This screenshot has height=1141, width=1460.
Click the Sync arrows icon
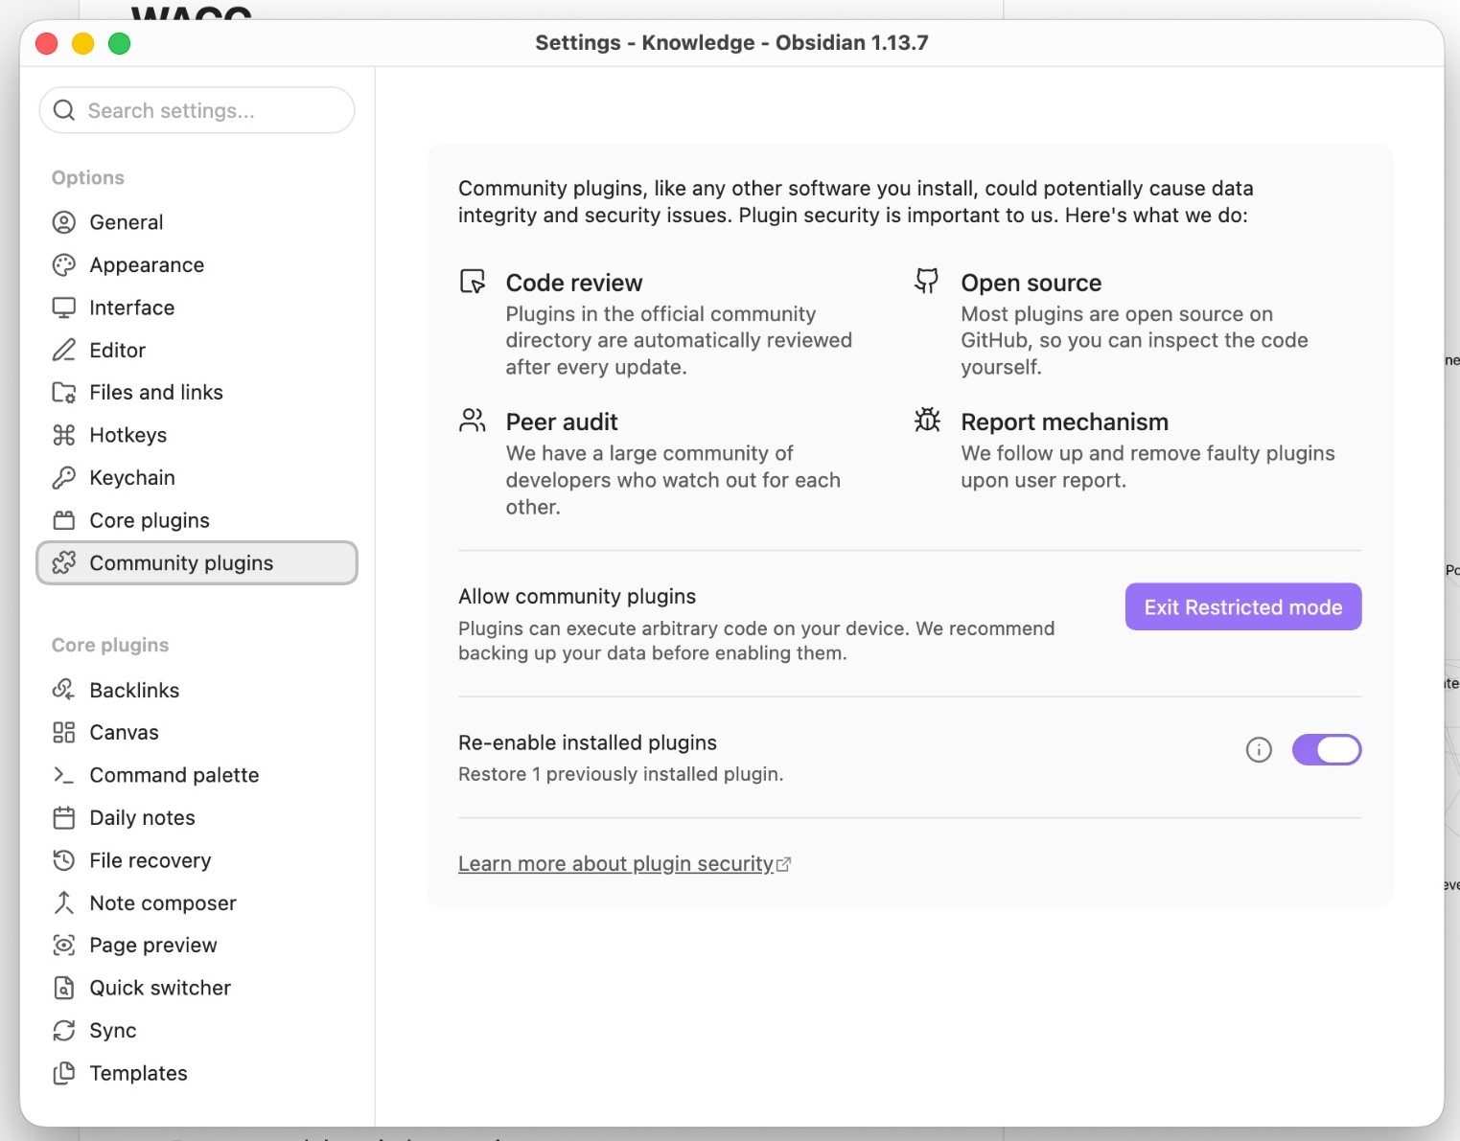tap(64, 1031)
